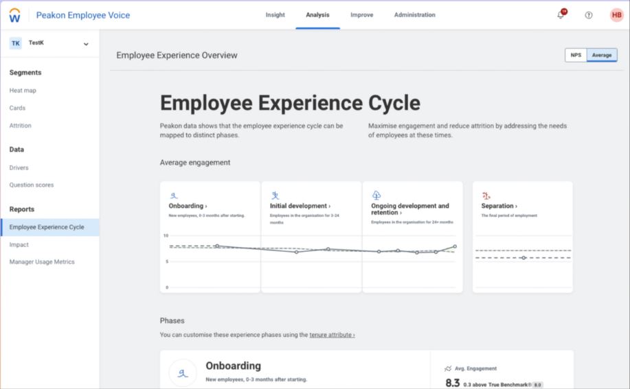Open the HB user avatar menu
This screenshot has width=630, height=389.
point(616,15)
